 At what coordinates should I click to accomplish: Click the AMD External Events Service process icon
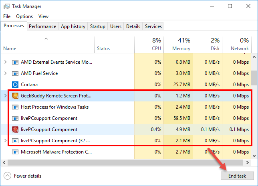(x=15, y=62)
